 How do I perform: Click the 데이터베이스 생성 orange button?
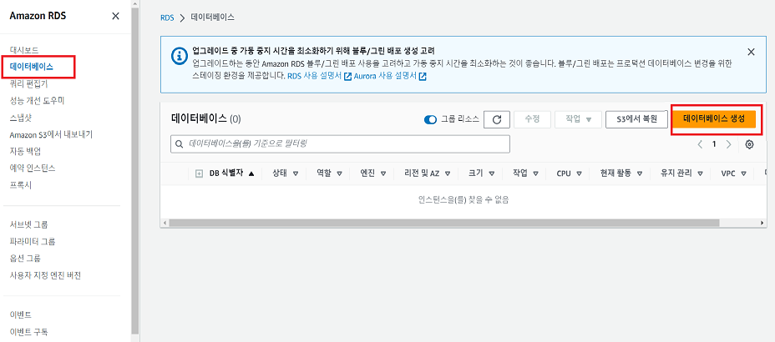(x=714, y=119)
